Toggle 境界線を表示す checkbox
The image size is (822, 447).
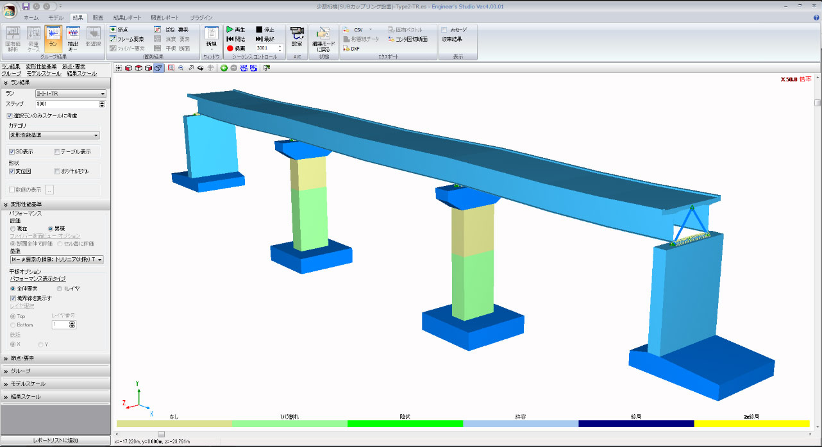click(x=13, y=298)
